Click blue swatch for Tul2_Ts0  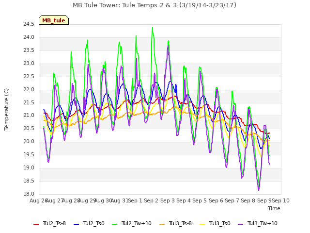click(77, 224)
